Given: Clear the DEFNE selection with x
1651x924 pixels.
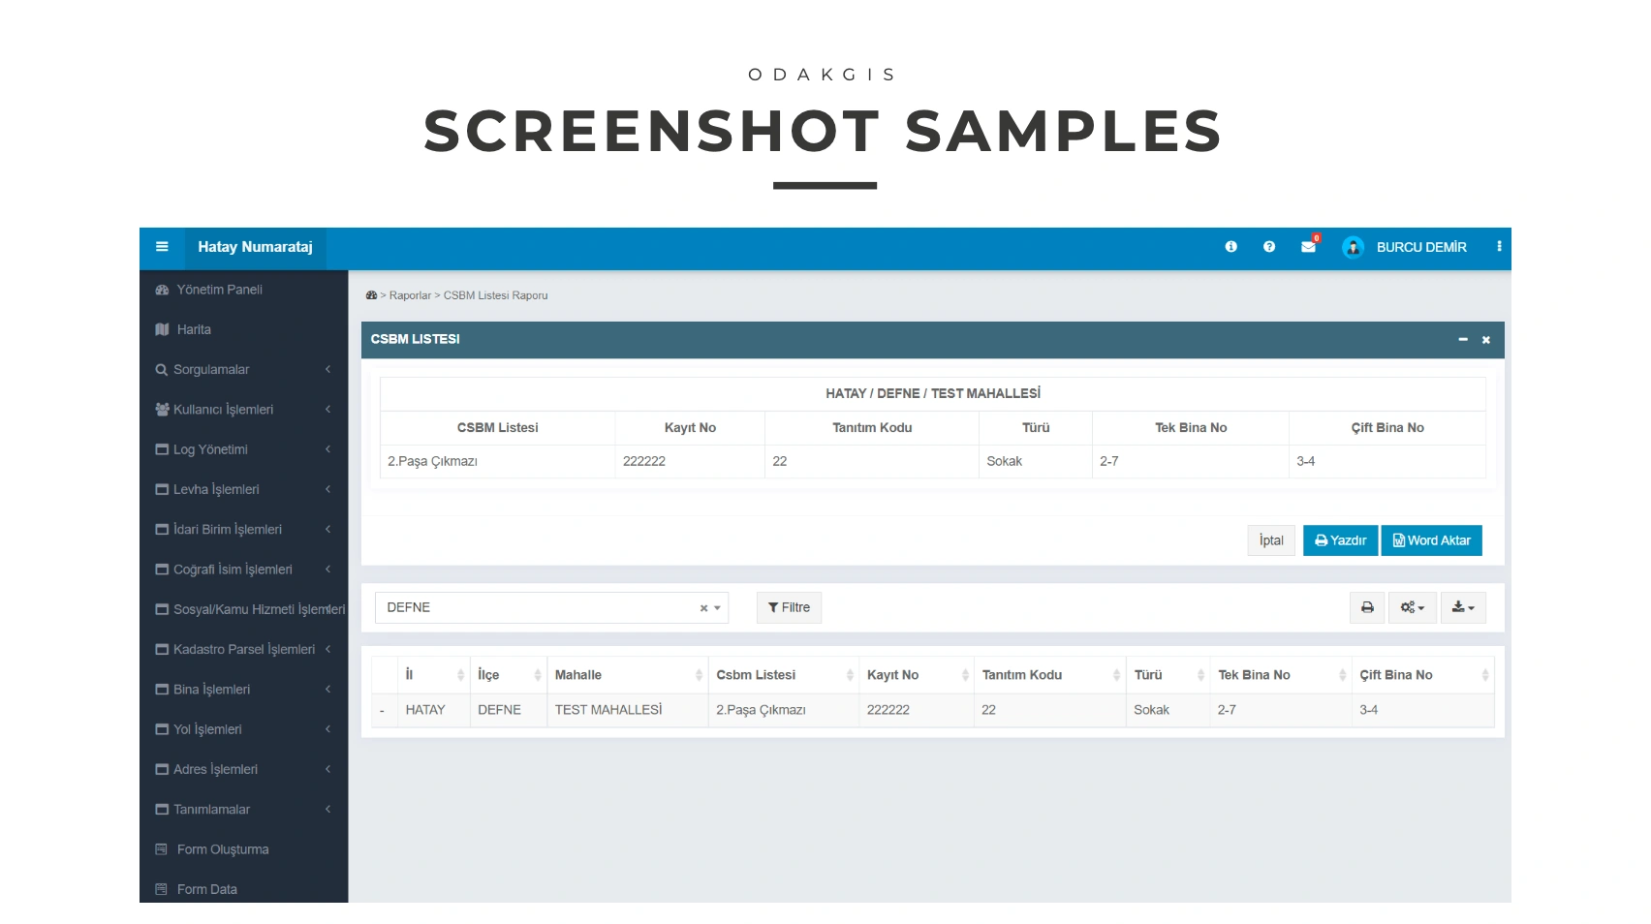Looking at the screenshot, I should click(x=703, y=608).
